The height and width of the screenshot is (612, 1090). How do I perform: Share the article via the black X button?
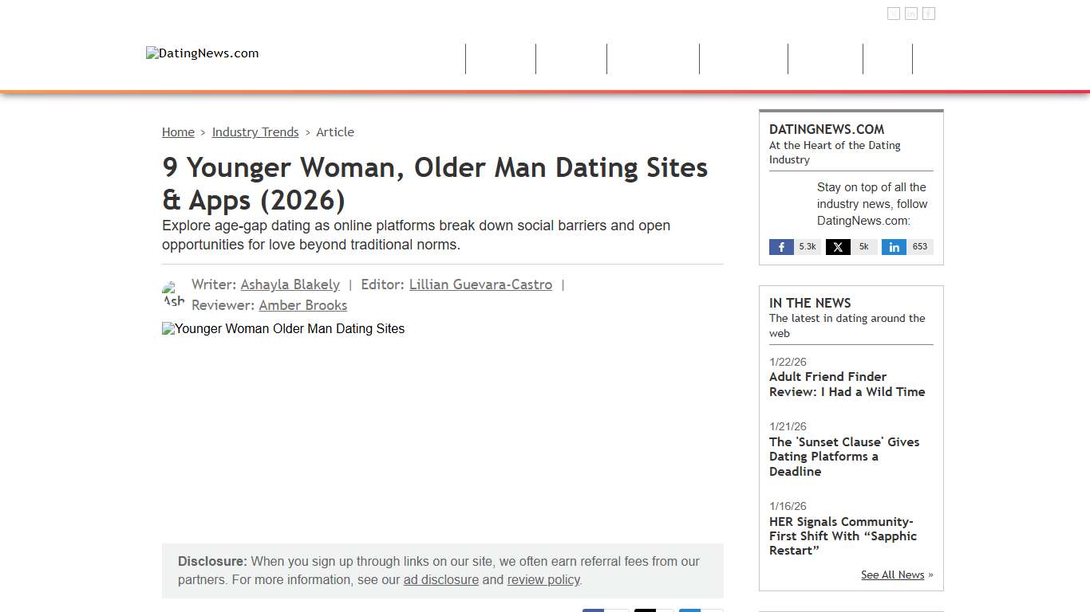pyautogui.click(x=645, y=610)
